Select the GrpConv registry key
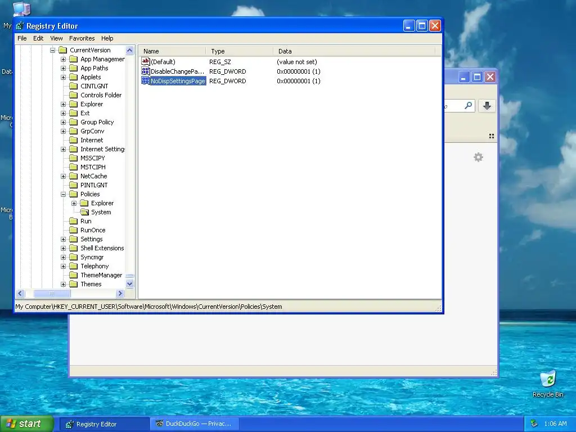 pos(92,131)
